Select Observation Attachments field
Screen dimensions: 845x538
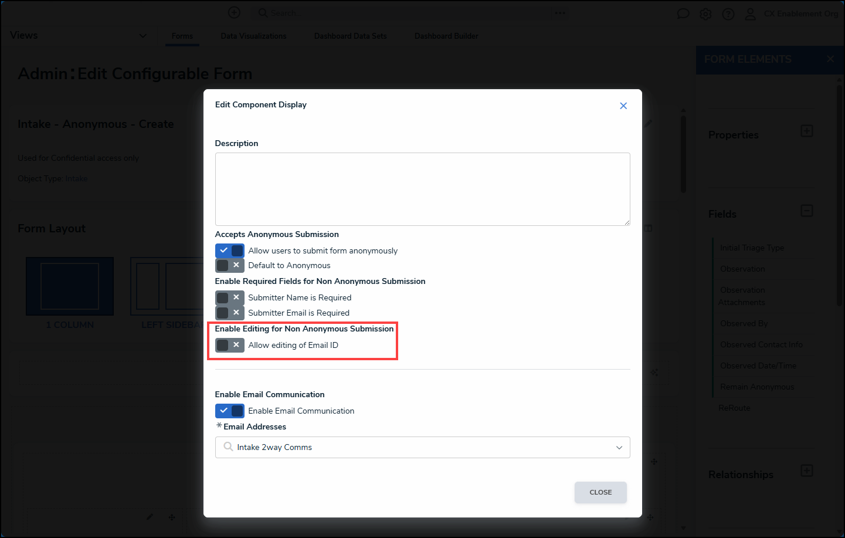point(742,296)
